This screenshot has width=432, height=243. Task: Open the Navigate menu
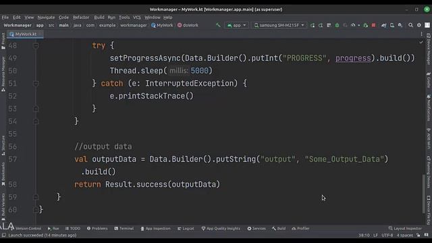point(46,17)
